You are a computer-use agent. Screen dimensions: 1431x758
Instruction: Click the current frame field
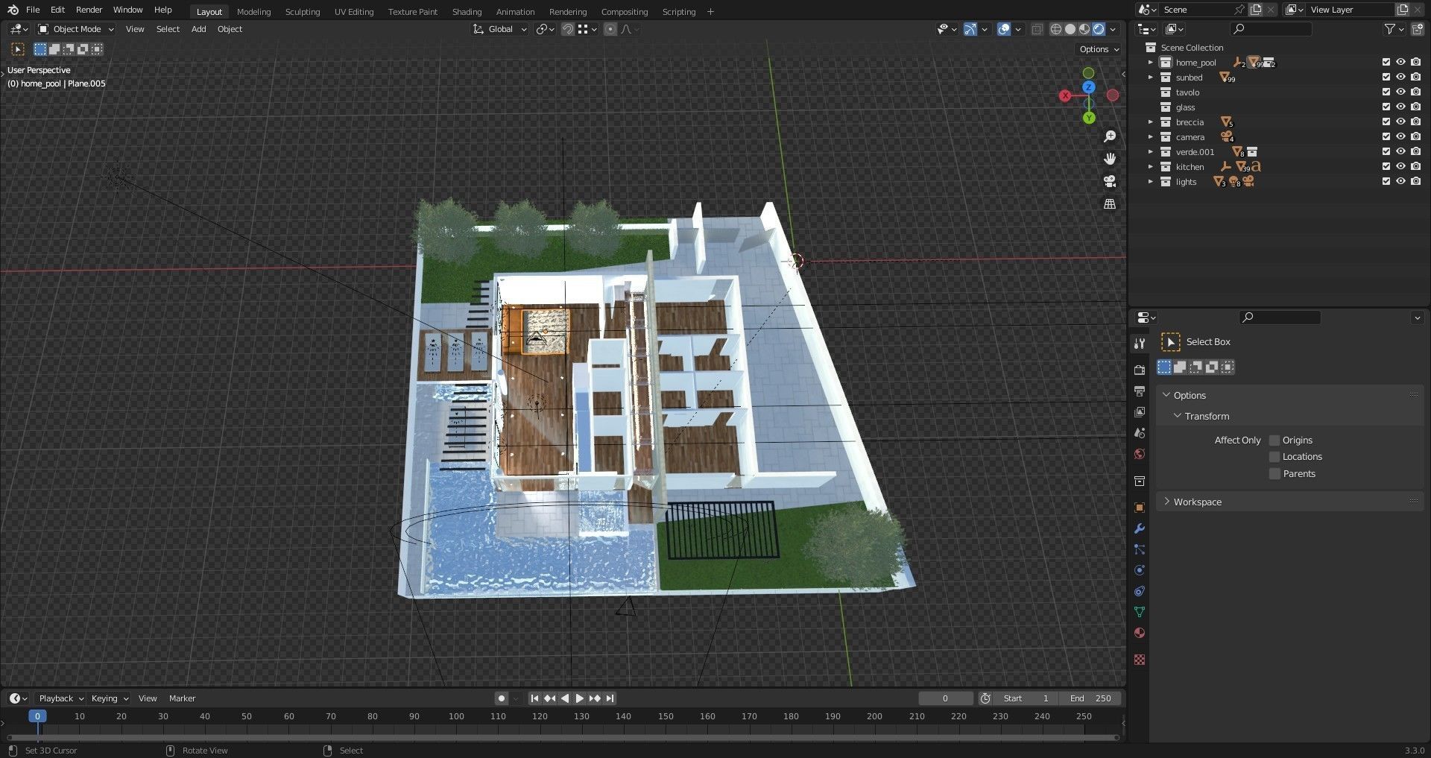tap(945, 698)
